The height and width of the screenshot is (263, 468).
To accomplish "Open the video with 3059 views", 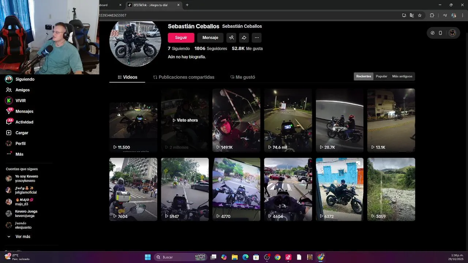I will pos(391,189).
